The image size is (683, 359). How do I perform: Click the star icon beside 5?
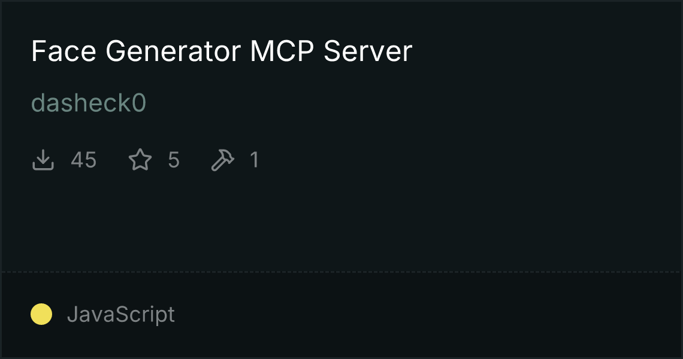140,160
